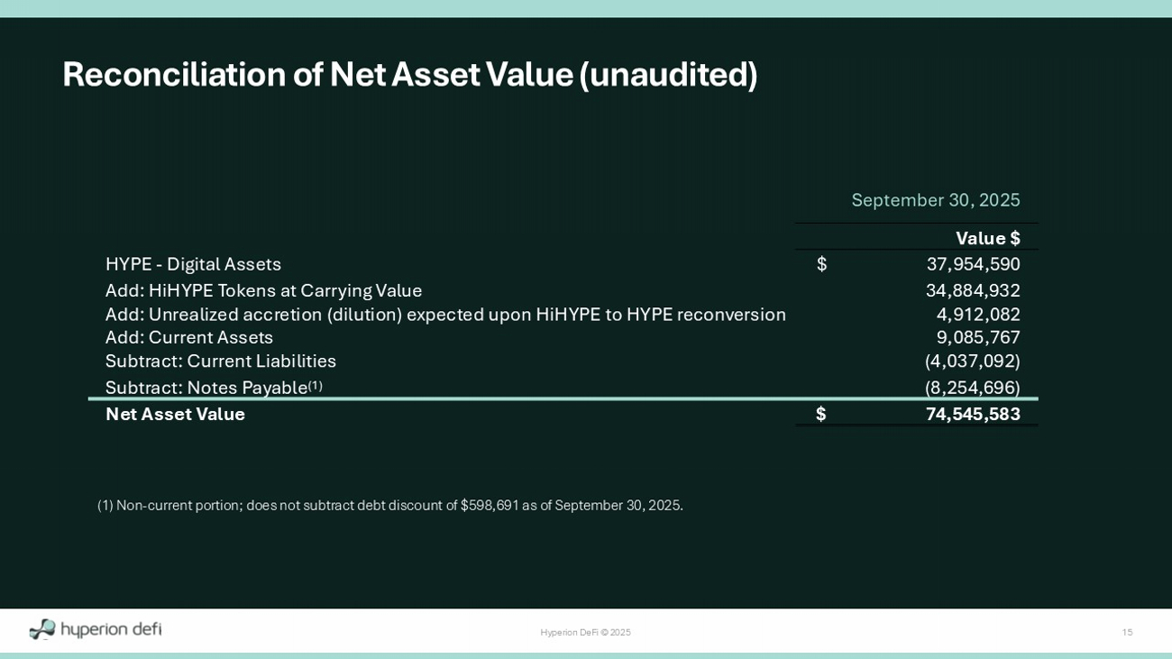This screenshot has width=1172, height=659.
Task: Select "Subtract: Current Liabilities" row label
Action: click(x=220, y=361)
